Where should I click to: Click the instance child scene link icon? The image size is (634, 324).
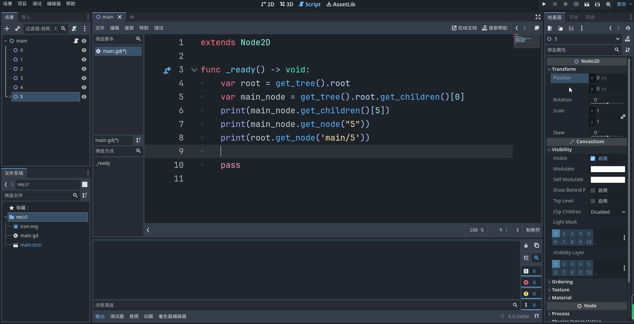click(x=18, y=29)
